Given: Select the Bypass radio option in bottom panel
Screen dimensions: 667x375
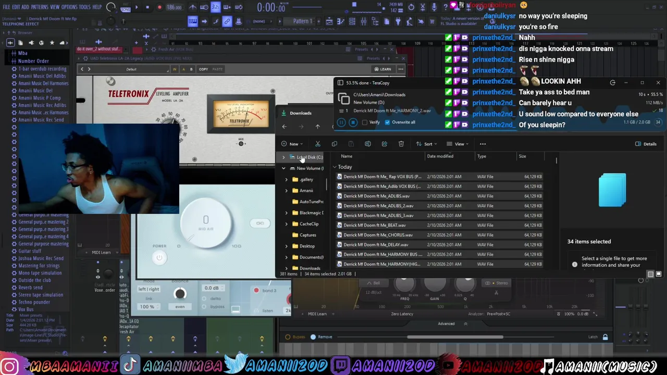Looking at the screenshot, I should click(x=288, y=337).
